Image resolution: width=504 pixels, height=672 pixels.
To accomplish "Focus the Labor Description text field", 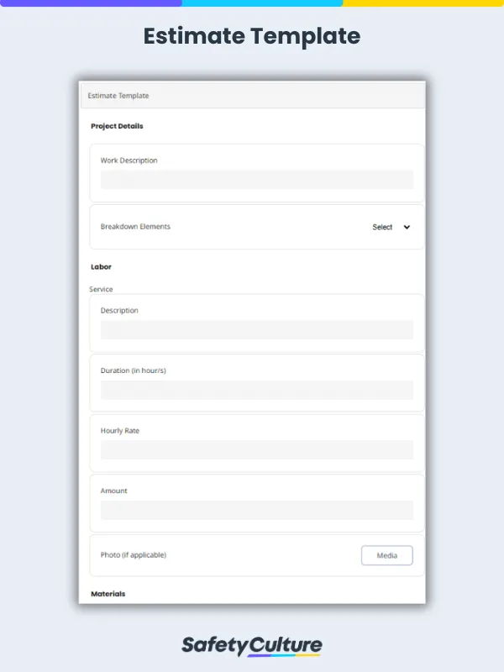I will click(256, 329).
